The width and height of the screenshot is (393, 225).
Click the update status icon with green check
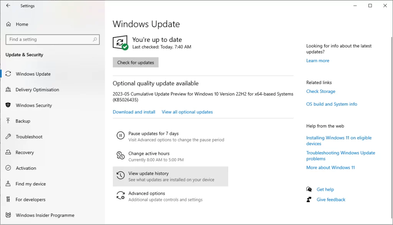coord(120,43)
